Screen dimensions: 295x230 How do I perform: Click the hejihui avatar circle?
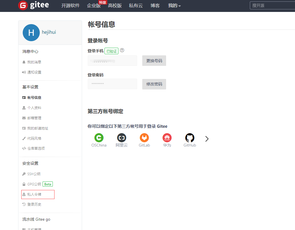tap(31, 33)
